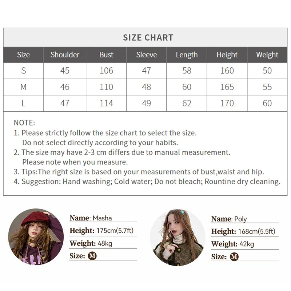Select the SIZE CHART title
Screen dimensions: 291x291
tap(148, 37)
